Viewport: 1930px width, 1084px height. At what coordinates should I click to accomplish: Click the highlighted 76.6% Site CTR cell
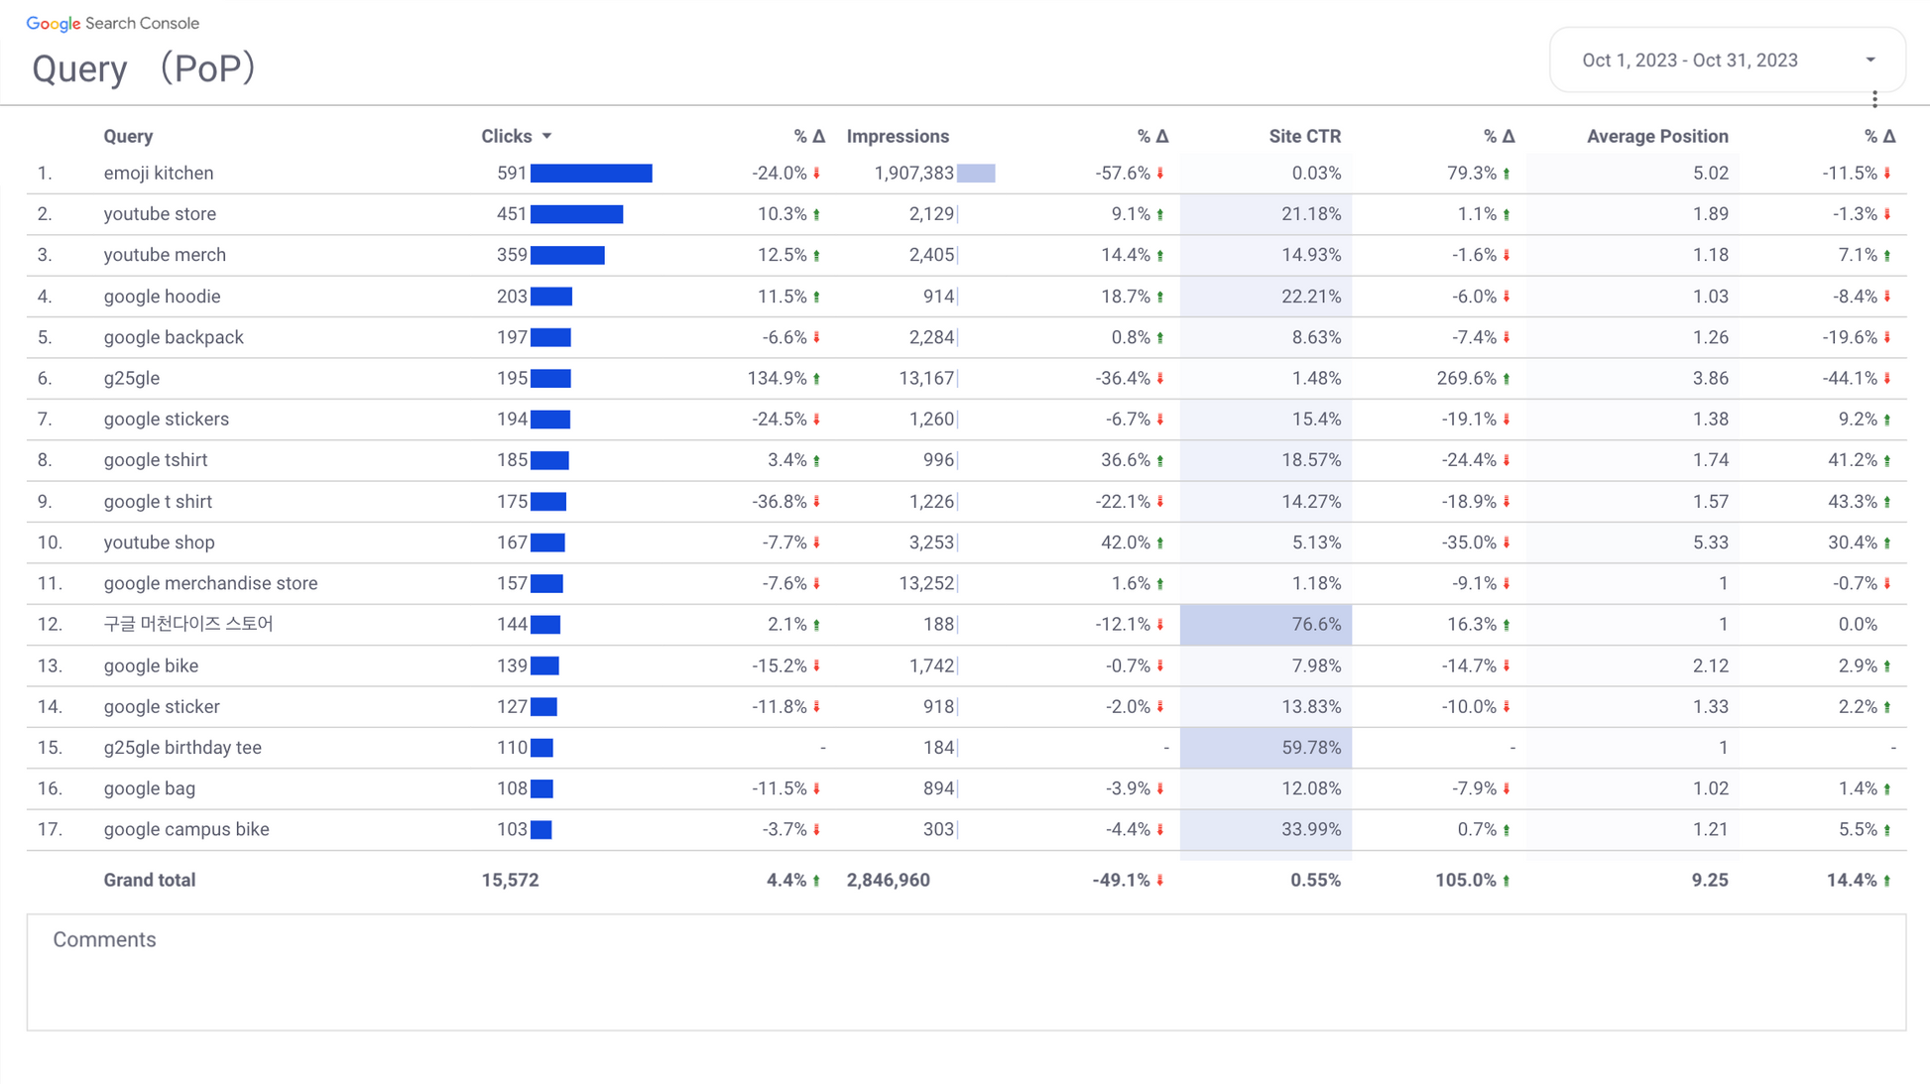click(x=1266, y=625)
